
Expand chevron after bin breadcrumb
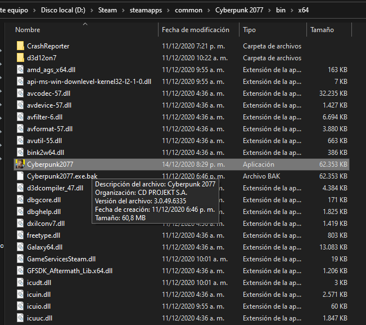[292, 10]
